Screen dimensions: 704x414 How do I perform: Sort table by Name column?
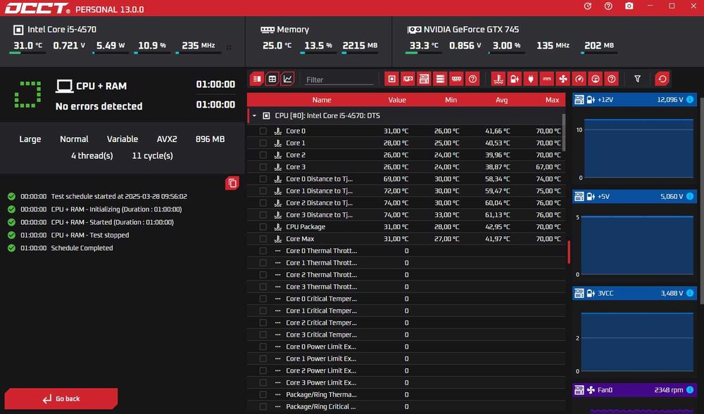coord(322,100)
